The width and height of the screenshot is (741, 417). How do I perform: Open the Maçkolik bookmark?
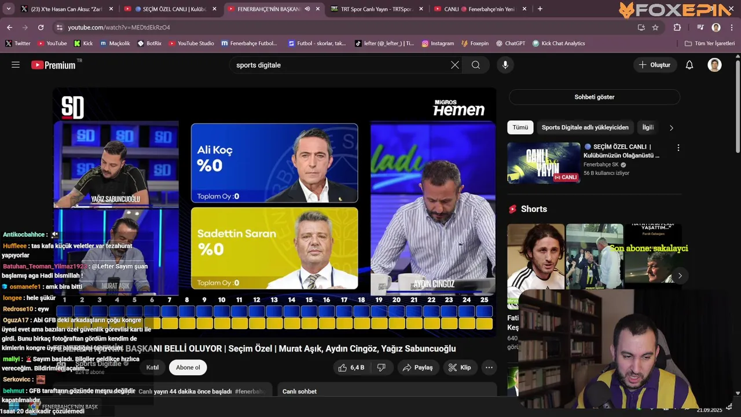(x=115, y=43)
